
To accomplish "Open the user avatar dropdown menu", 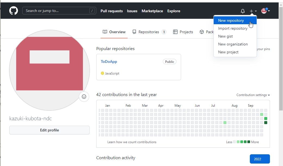I will [x=265, y=11].
